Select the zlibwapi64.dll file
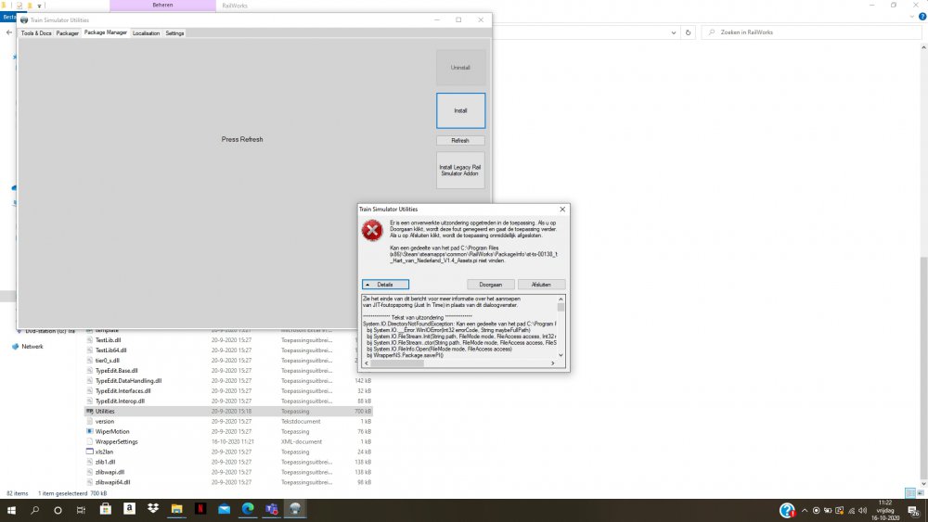The image size is (928, 522). 113,482
